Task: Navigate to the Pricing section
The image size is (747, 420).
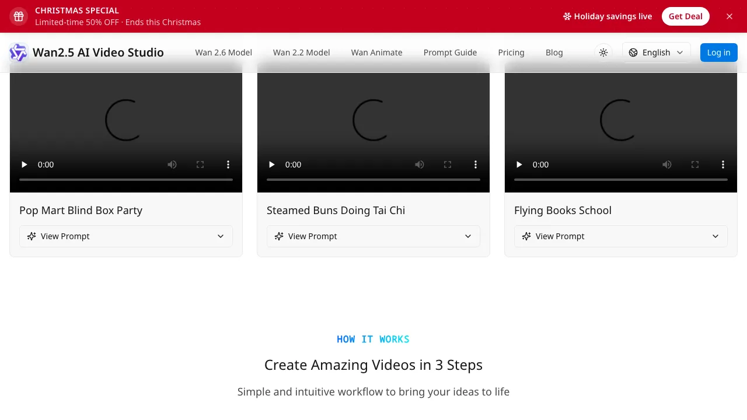Action: coord(511,52)
